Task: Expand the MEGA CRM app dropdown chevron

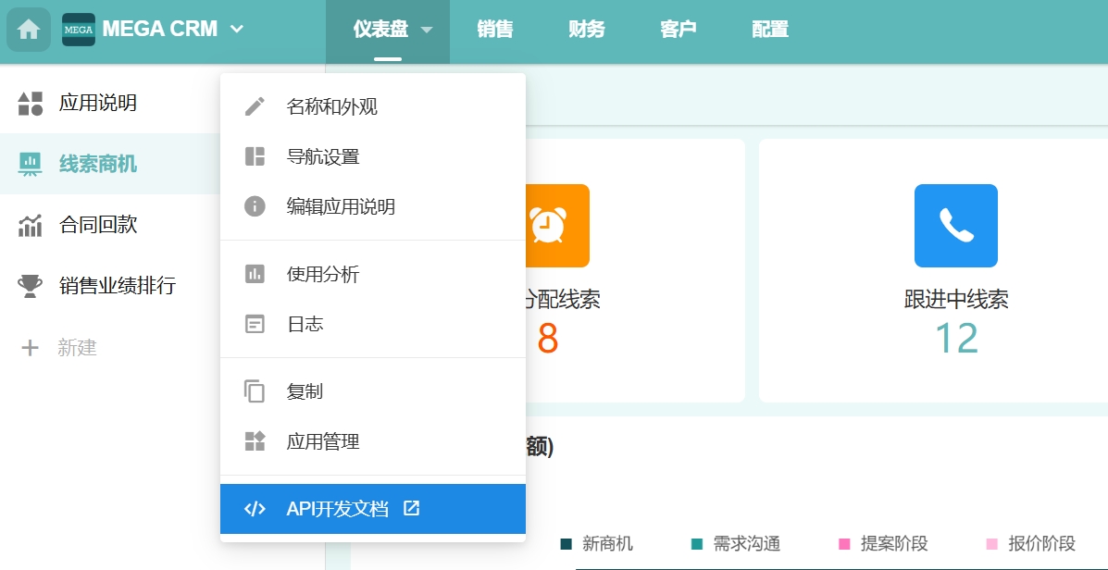Action: 237,30
